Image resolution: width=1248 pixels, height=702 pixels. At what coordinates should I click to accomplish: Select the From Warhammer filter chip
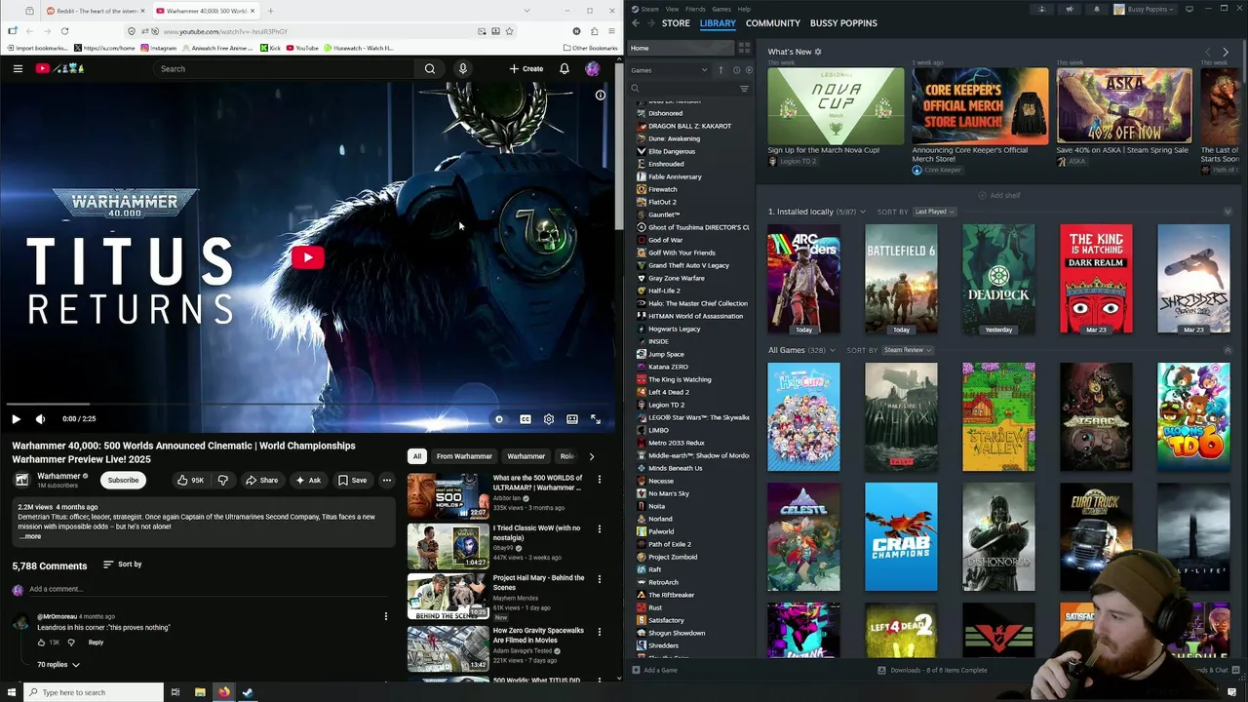pos(464,456)
